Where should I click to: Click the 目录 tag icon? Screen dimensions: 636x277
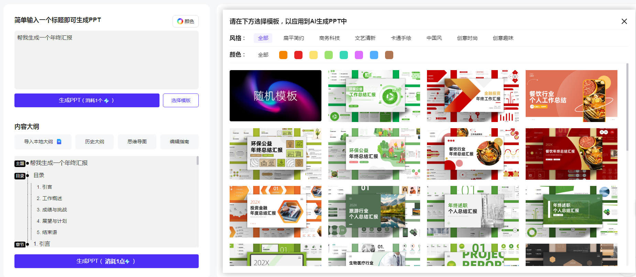[x=20, y=176]
